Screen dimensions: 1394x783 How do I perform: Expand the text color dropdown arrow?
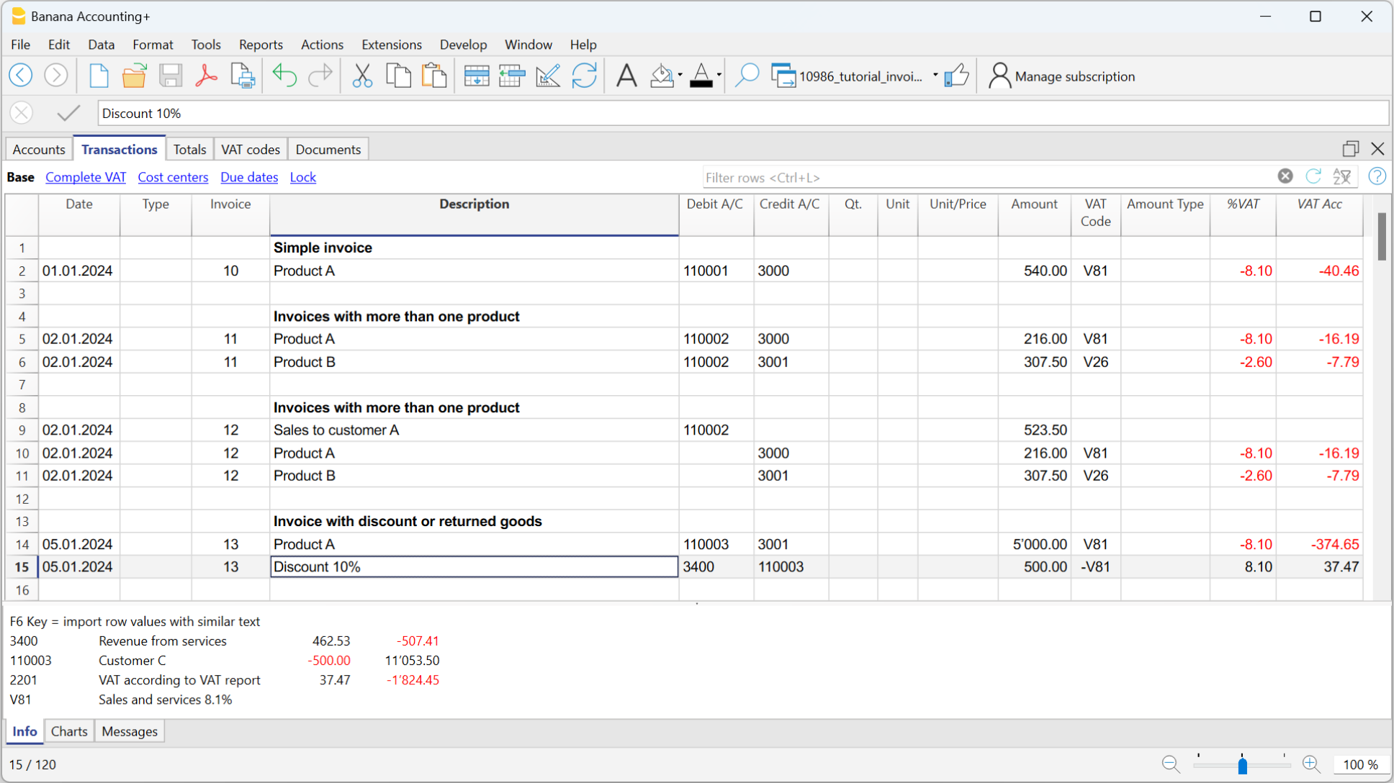719,75
